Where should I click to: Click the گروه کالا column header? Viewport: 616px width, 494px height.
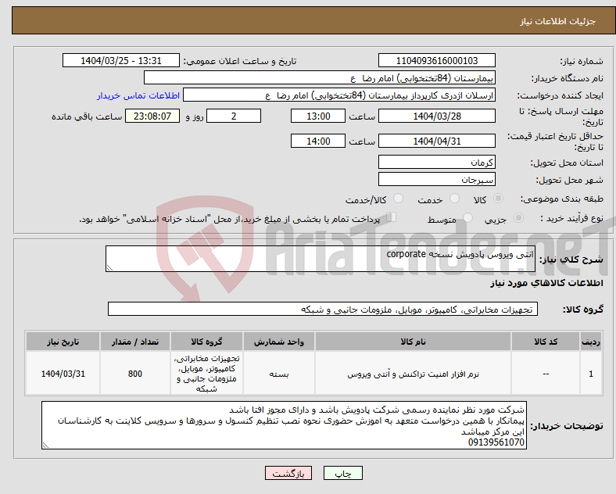click(206, 342)
